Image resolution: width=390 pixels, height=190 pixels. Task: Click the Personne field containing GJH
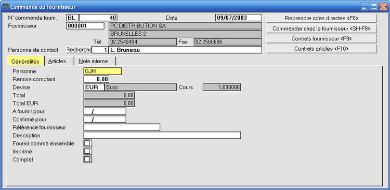tap(103, 71)
